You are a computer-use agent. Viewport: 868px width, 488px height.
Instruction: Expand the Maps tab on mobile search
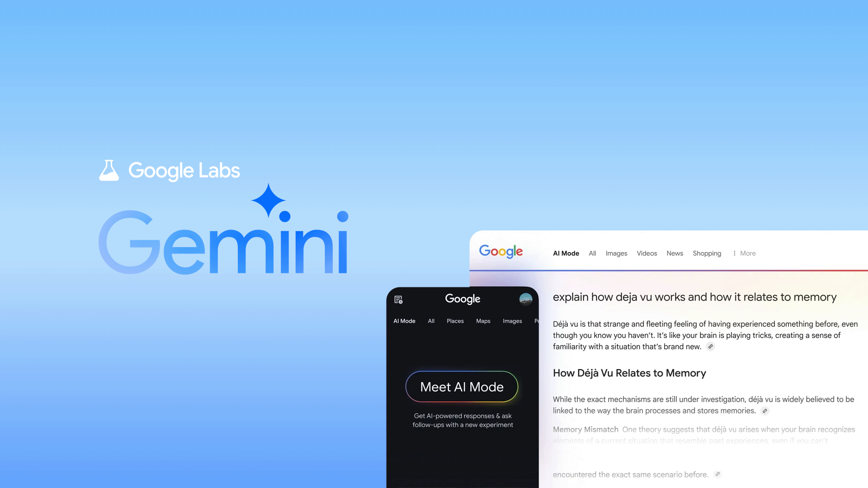pos(483,320)
